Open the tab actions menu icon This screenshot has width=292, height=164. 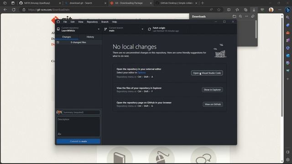(x=13, y=3)
